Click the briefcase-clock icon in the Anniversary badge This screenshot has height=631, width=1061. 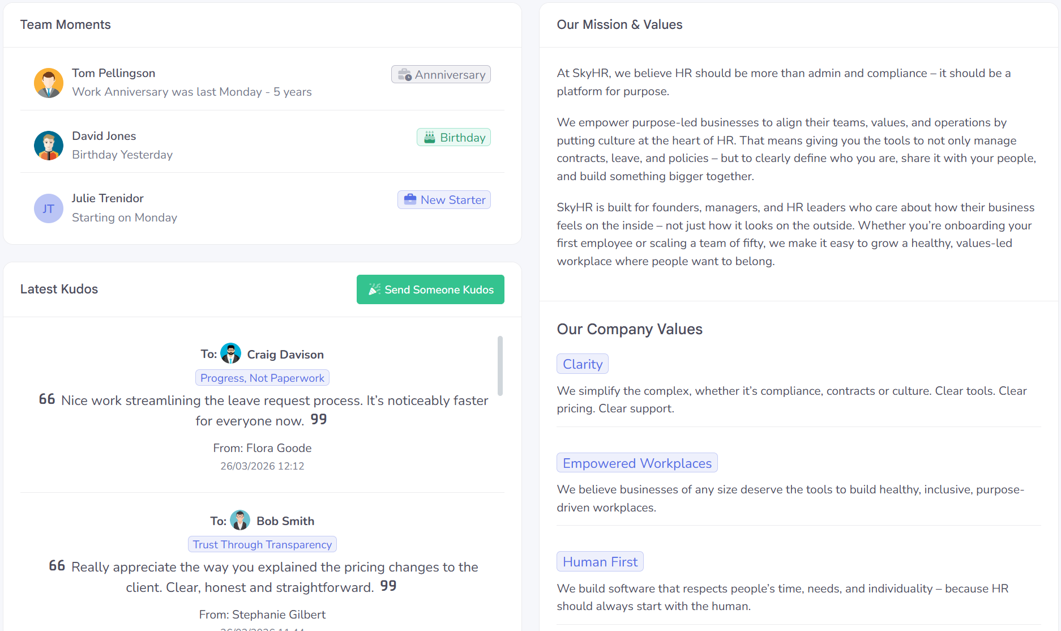404,75
